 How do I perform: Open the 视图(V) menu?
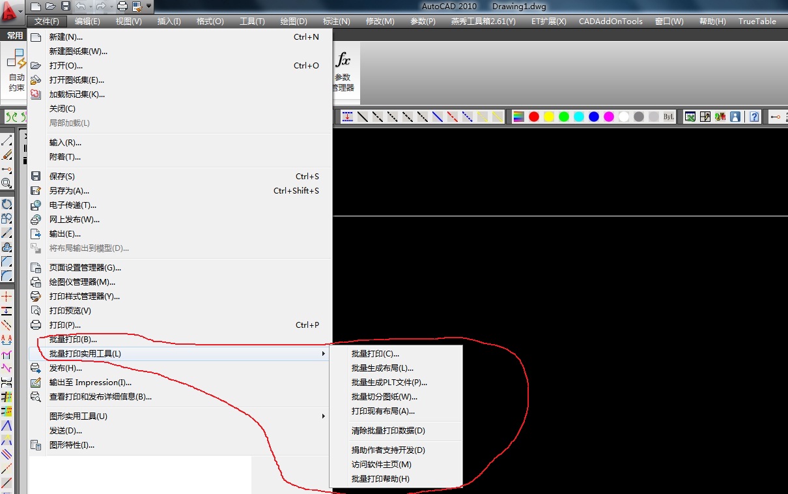pyautogui.click(x=128, y=22)
